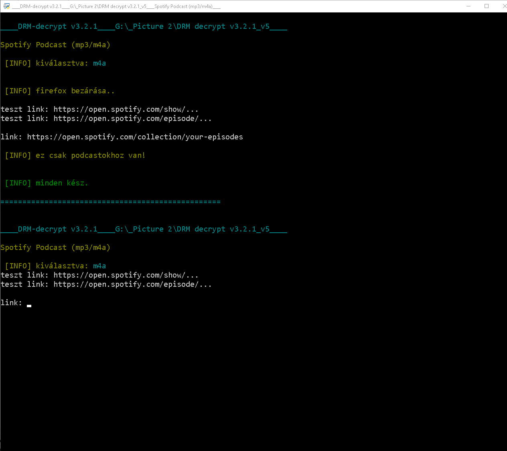Click the first "[INFO] kiválasztva: m4a" line
Screen dimensions: 507x451
pyautogui.click(x=55, y=63)
